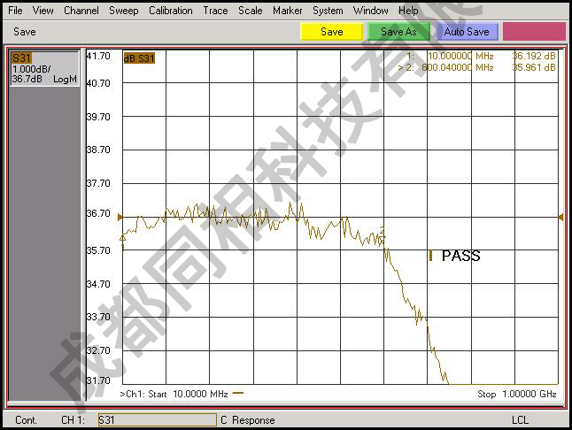
Task: Open the Sweep menu
Action: pos(123,11)
